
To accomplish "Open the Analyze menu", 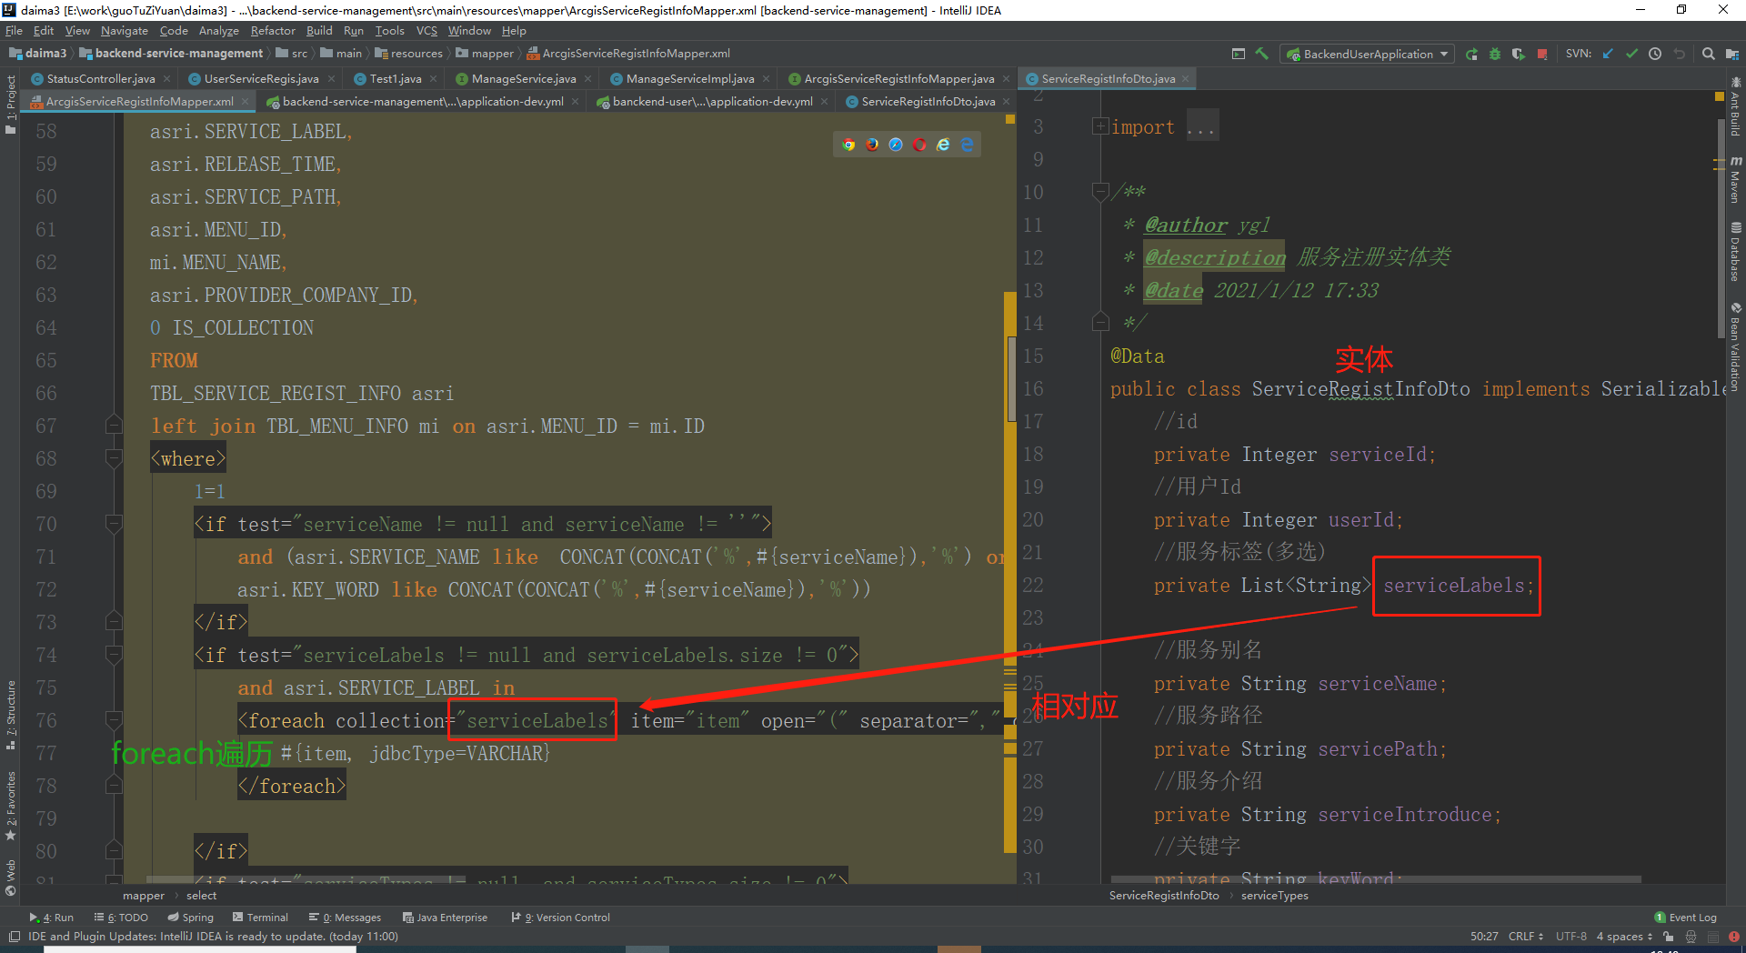I will [218, 30].
